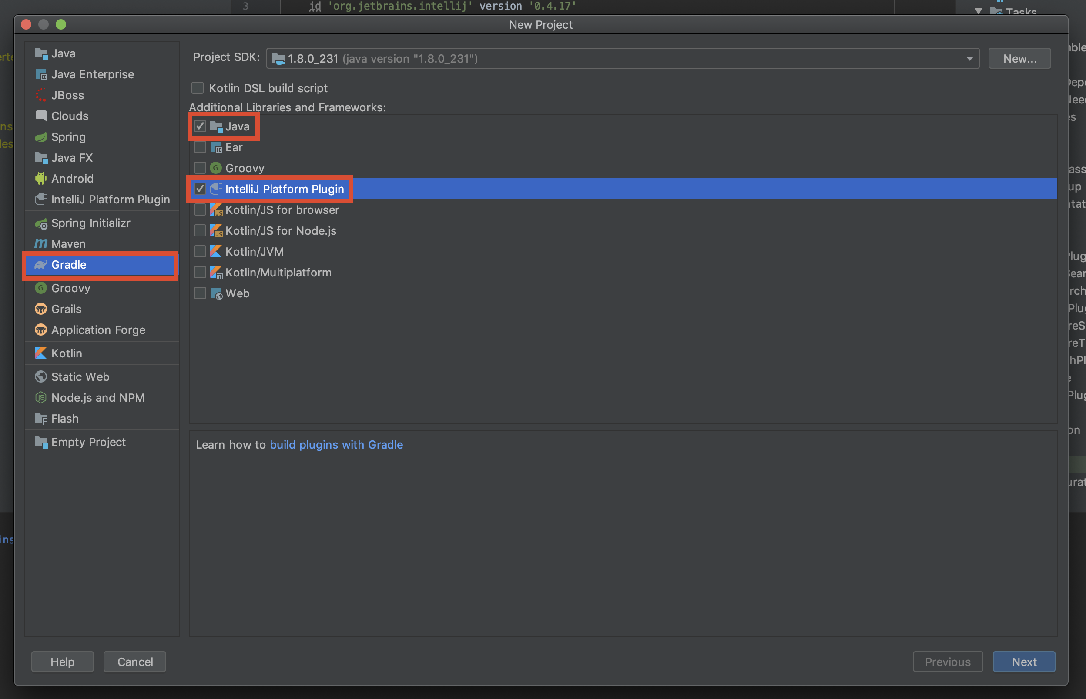Click the JBoss red dotted icon
The height and width of the screenshot is (699, 1086).
(x=41, y=95)
